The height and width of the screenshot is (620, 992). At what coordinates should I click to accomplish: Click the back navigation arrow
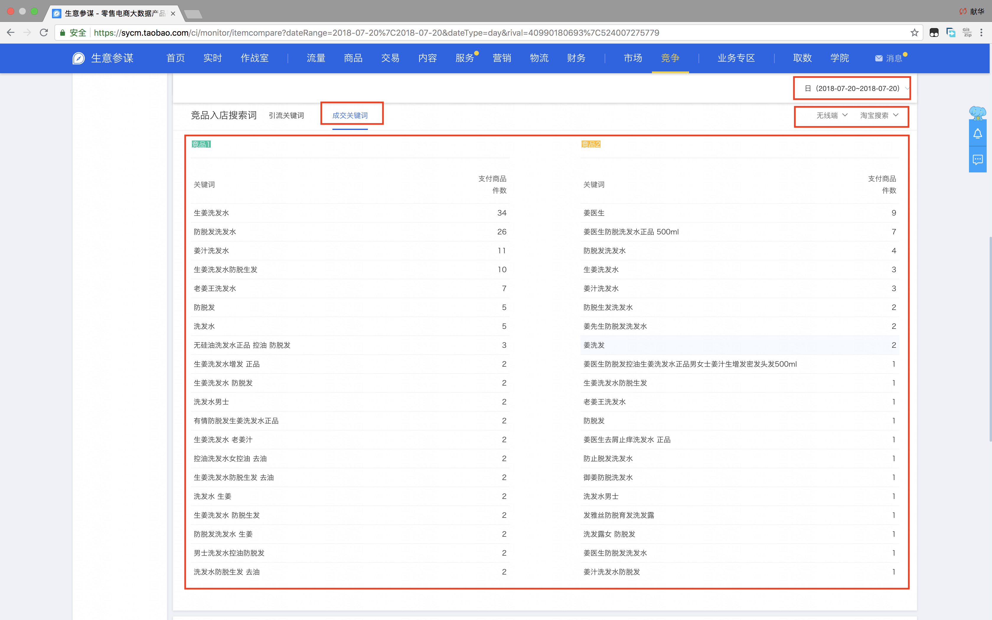(11, 32)
